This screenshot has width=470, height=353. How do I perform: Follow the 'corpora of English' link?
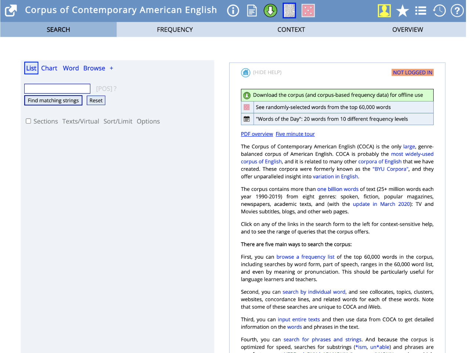[x=380, y=161]
